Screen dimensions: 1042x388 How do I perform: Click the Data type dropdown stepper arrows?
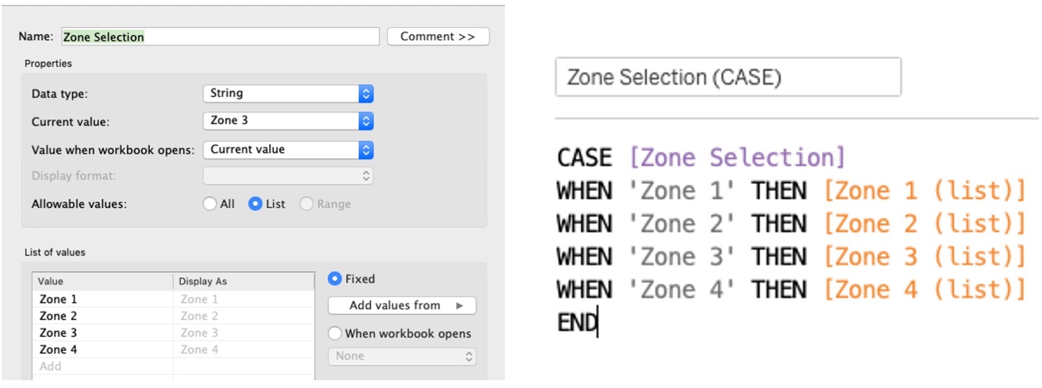pyautogui.click(x=366, y=93)
